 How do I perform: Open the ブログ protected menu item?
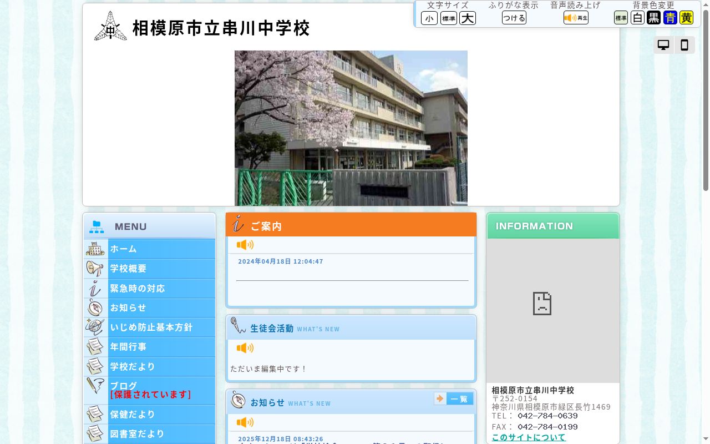coord(150,390)
